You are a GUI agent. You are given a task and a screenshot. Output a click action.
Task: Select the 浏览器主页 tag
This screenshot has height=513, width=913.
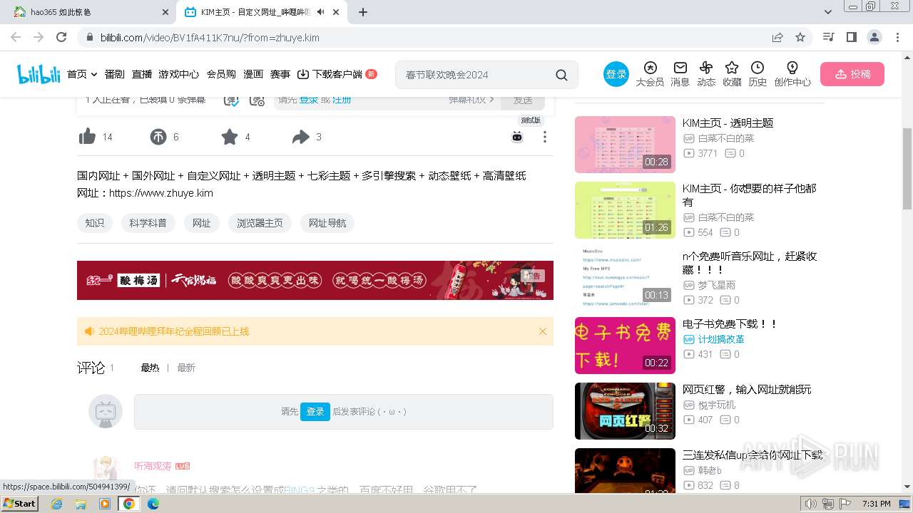point(260,223)
